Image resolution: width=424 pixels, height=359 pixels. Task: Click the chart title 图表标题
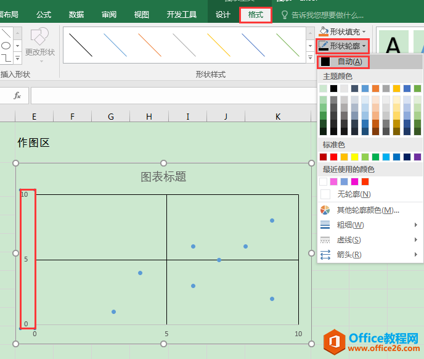(x=163, y=177)
